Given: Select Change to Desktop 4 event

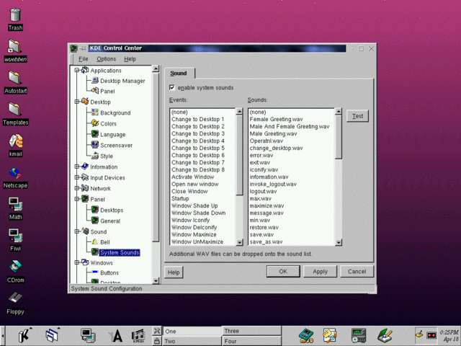Looking at the screenshot, I should [x=198, y=141].
